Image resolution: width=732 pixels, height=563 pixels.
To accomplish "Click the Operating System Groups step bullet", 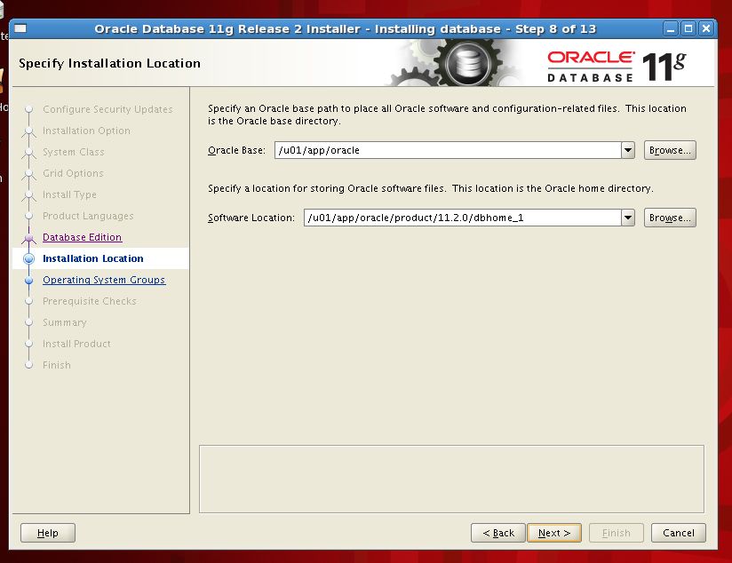I will [x=29, y=280].
